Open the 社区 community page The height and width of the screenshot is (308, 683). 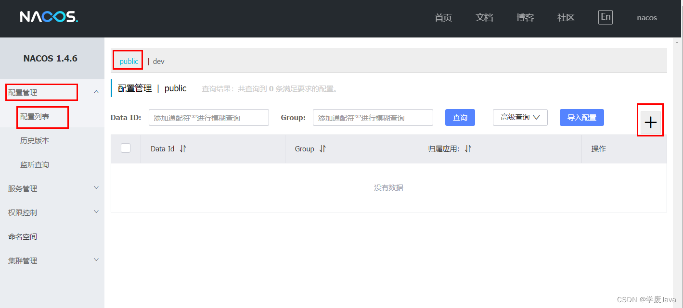click(x=566, y=17)
